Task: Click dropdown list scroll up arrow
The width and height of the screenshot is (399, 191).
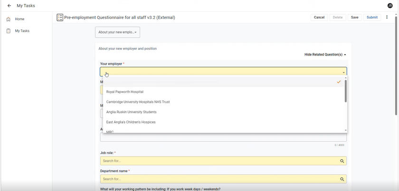Action: pyautogui.click(x=346, y=78)
